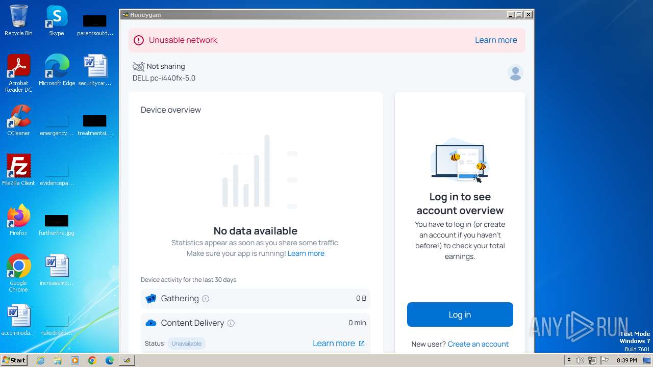Select the evidencepa desktop file

click(x=57, y=175)
